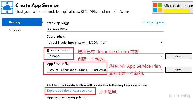
Task: Select the TestApp resource group value
Action: click(54, 56)
